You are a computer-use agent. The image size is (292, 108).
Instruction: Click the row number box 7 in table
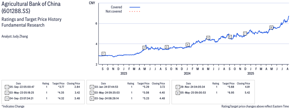pyautogui.click(x=178, y=87)
